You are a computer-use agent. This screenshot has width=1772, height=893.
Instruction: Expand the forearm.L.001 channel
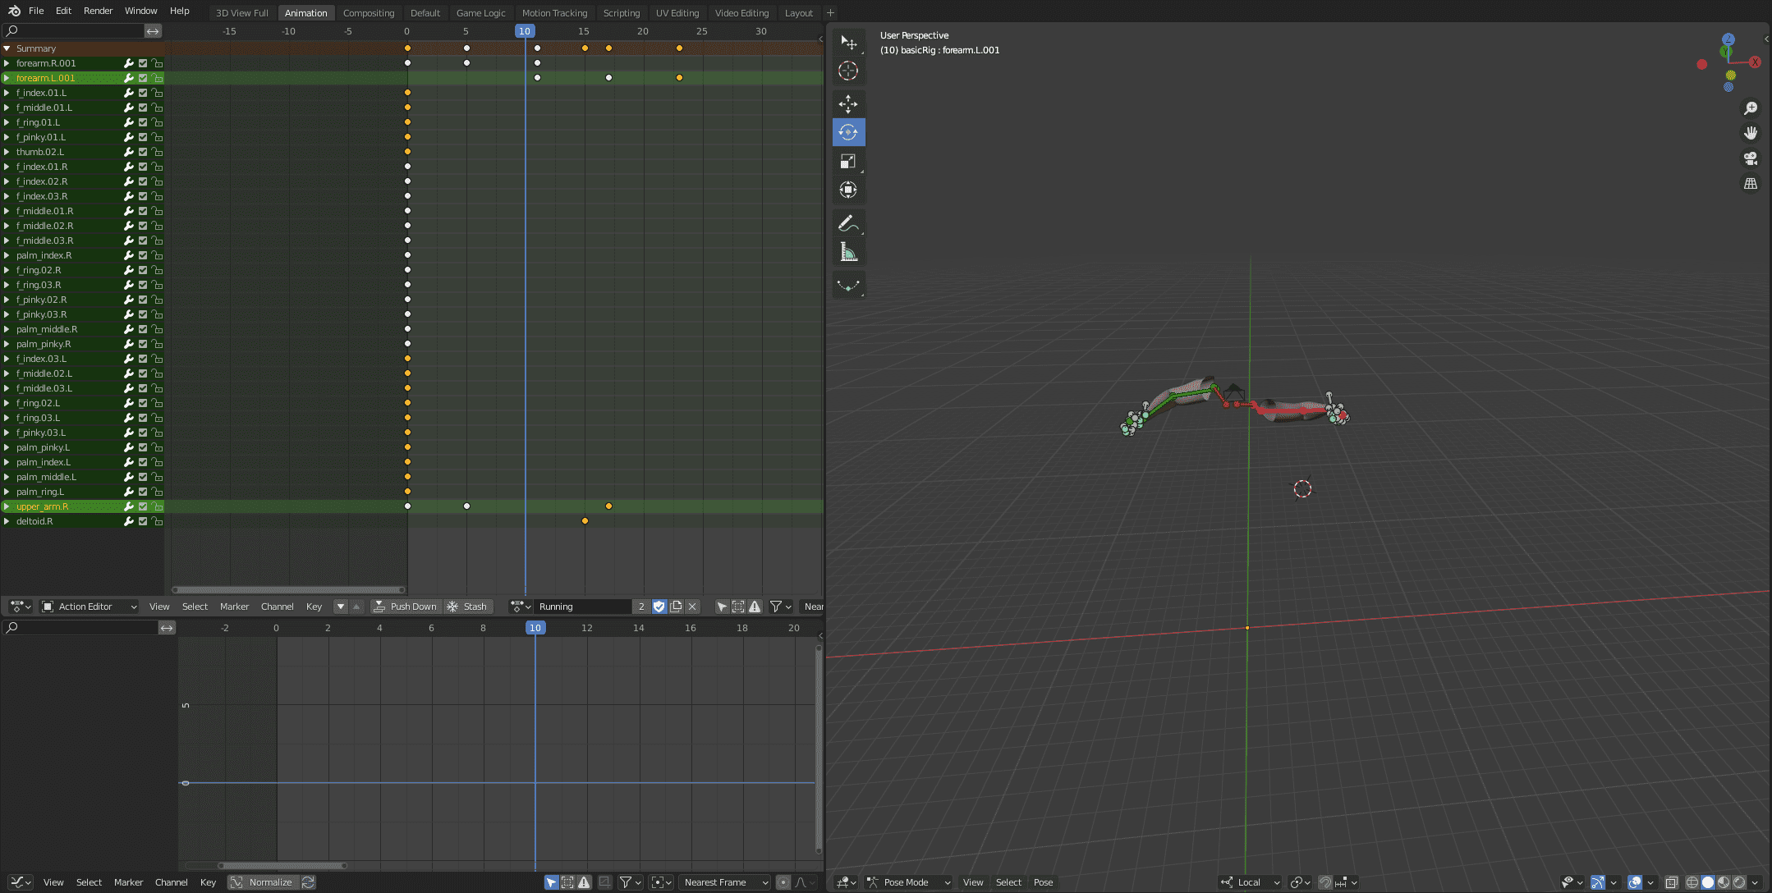[x=7, y=78]
